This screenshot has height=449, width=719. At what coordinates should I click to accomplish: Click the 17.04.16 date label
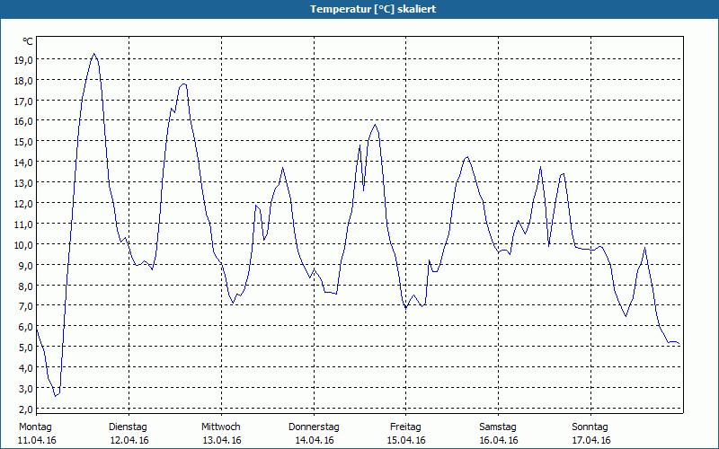[591, 440]
